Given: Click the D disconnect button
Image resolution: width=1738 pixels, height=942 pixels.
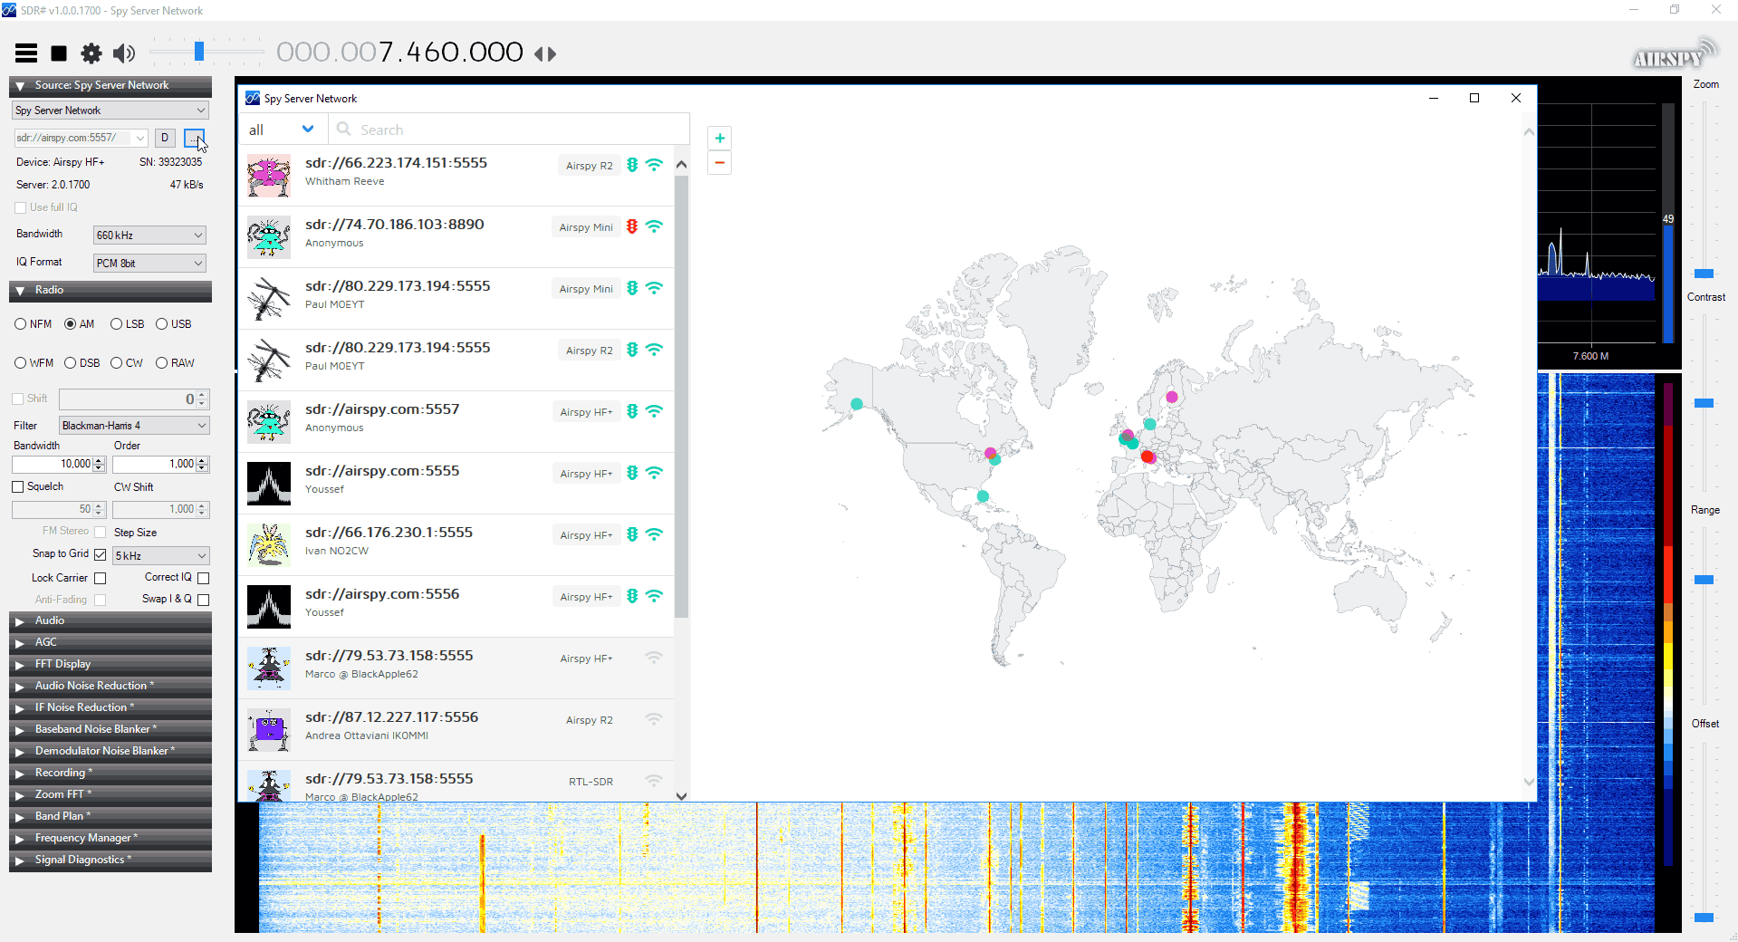Looking at the screenshot, I should point(165,138).
